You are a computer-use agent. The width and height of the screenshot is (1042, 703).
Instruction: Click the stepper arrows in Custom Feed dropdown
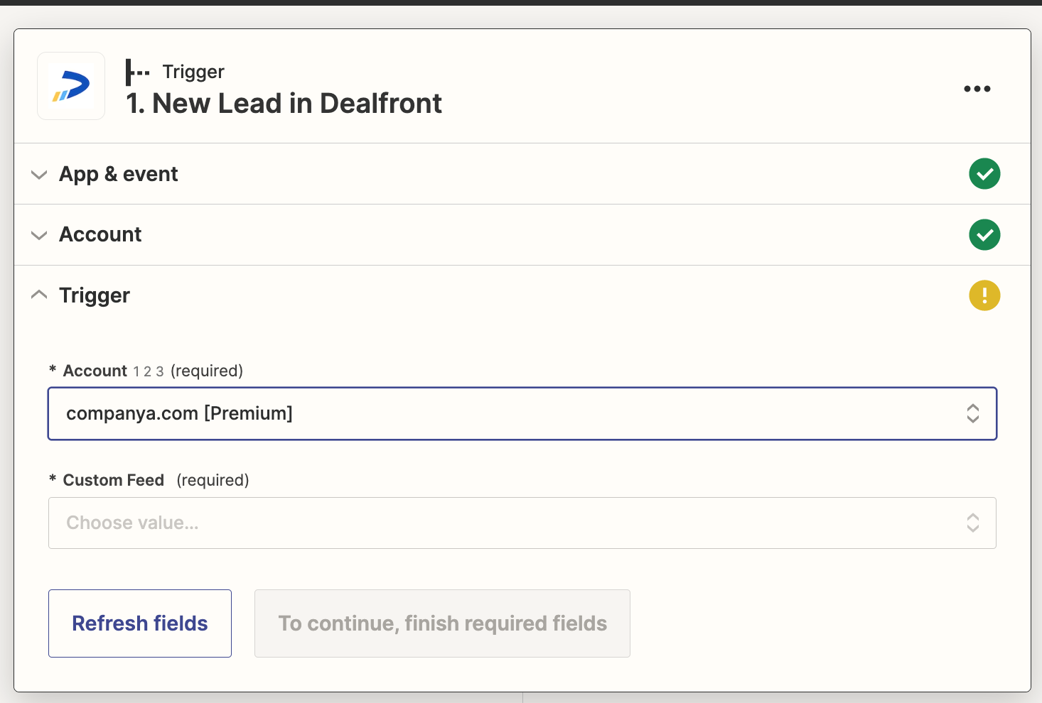[972, 523]
